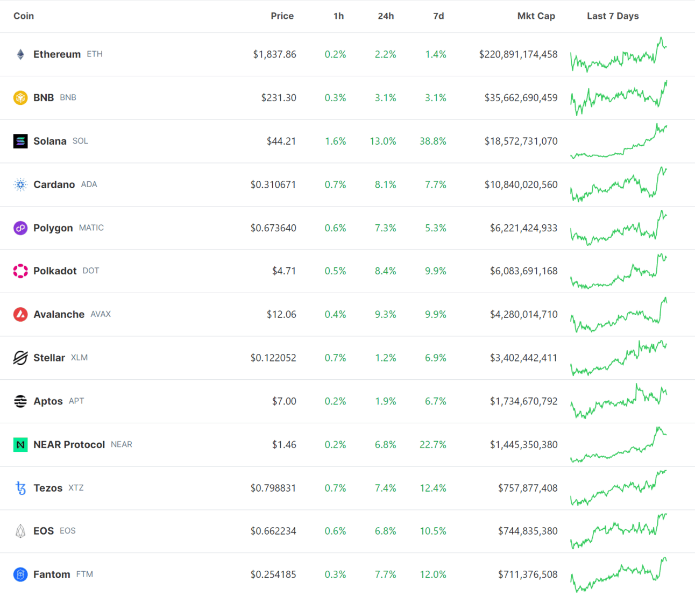Open the Avalanche coin name link
695x596 pixels.
[59, 314]
